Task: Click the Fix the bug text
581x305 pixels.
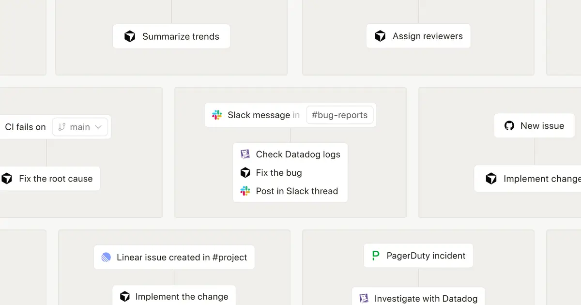Action: pos(279,172)
